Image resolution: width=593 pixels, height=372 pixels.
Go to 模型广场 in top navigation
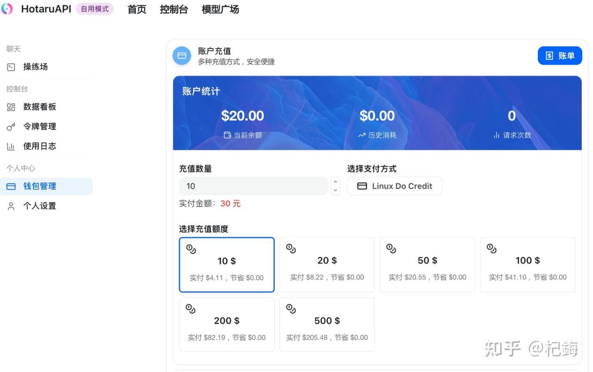[x=220, y=10]
